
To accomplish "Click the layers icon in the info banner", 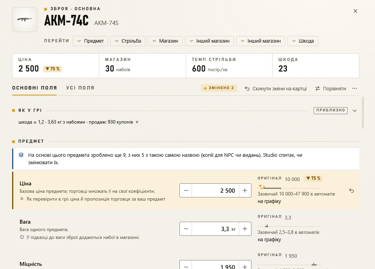I will (x=21, y=155).
